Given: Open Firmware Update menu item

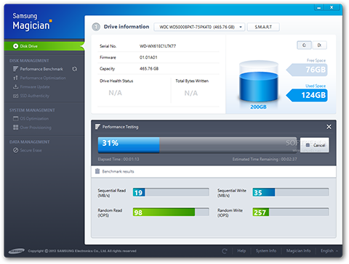Looking at the screenshot, I should [x=35, y=87].
